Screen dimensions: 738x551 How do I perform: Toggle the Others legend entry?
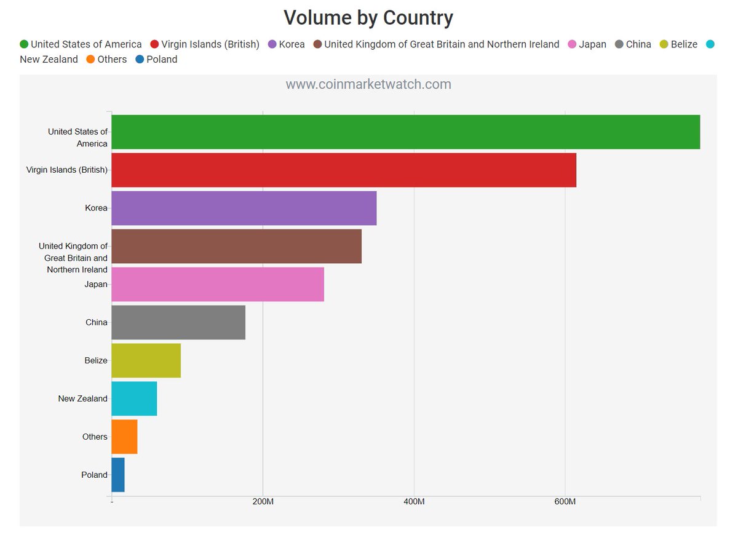click(106, 60)
